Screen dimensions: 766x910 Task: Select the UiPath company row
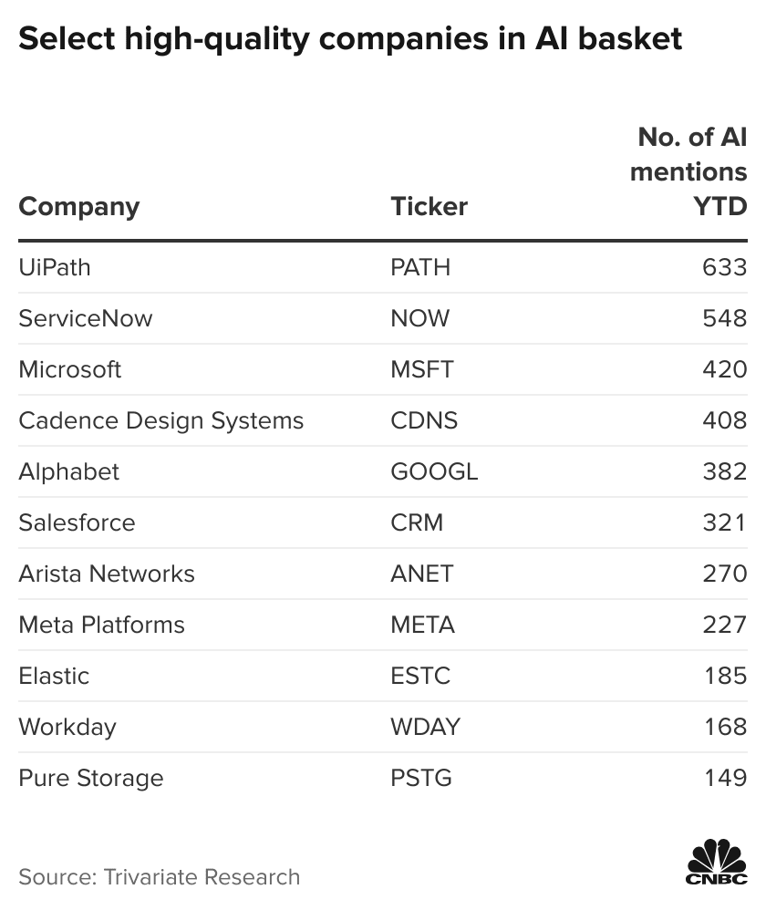383,267
